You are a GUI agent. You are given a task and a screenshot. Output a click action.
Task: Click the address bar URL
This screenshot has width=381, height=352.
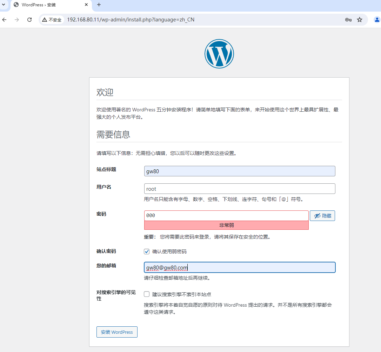(131, 20)
